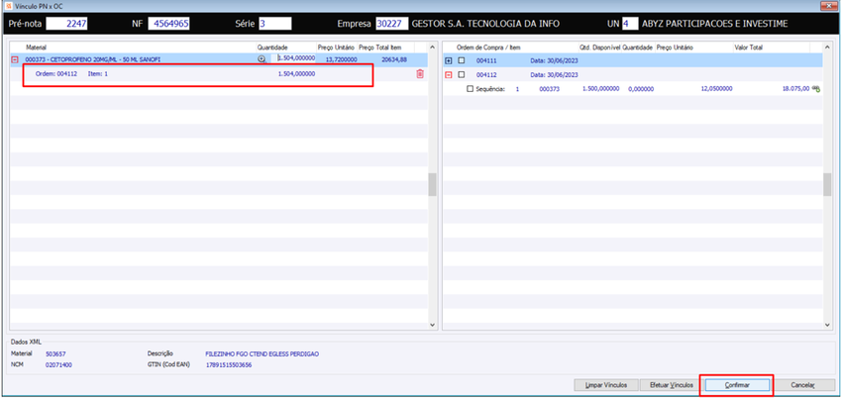Viewport: 842px width, 400px height.
Task: Click available quantity 1.500,000000
Action: pyautogui.click(x=601, y=89)
